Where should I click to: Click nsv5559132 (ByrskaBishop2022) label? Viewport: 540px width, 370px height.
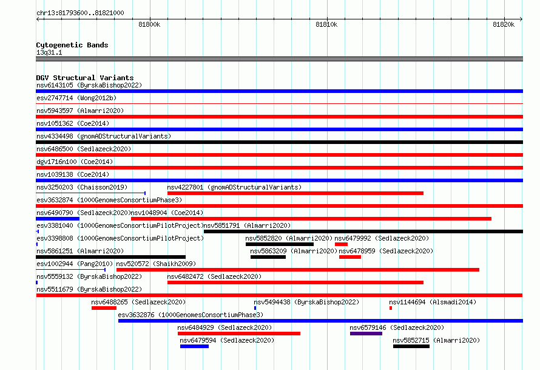(x=89, y=276)
